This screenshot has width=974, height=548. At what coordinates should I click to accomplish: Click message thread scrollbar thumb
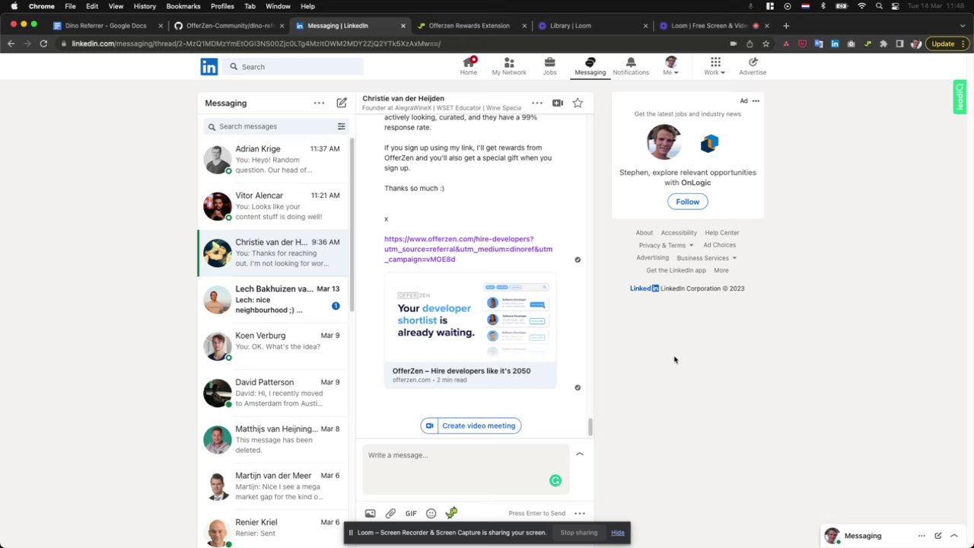[x=590, y=427]
